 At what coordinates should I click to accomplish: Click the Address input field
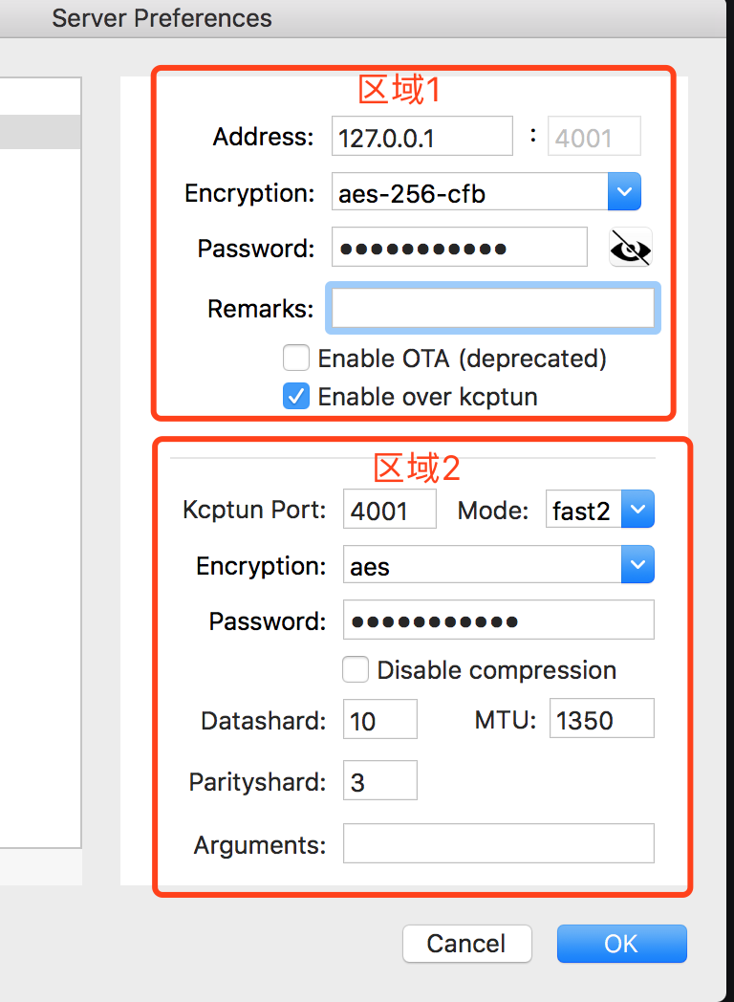(x=421, y=136)
